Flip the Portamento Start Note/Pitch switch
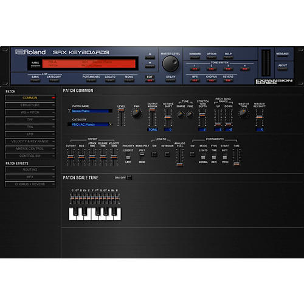This screenshot has height=304, width=304. coord(225,156)
